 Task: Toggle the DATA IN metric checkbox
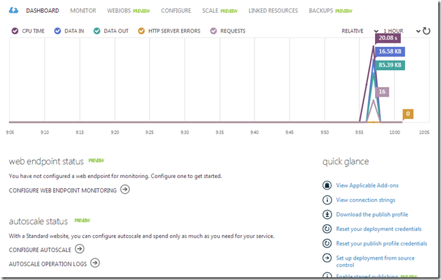click(57, 31)
